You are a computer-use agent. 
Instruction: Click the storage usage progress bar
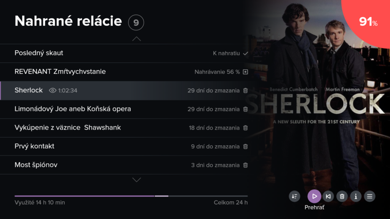click(x=131, y=196)
